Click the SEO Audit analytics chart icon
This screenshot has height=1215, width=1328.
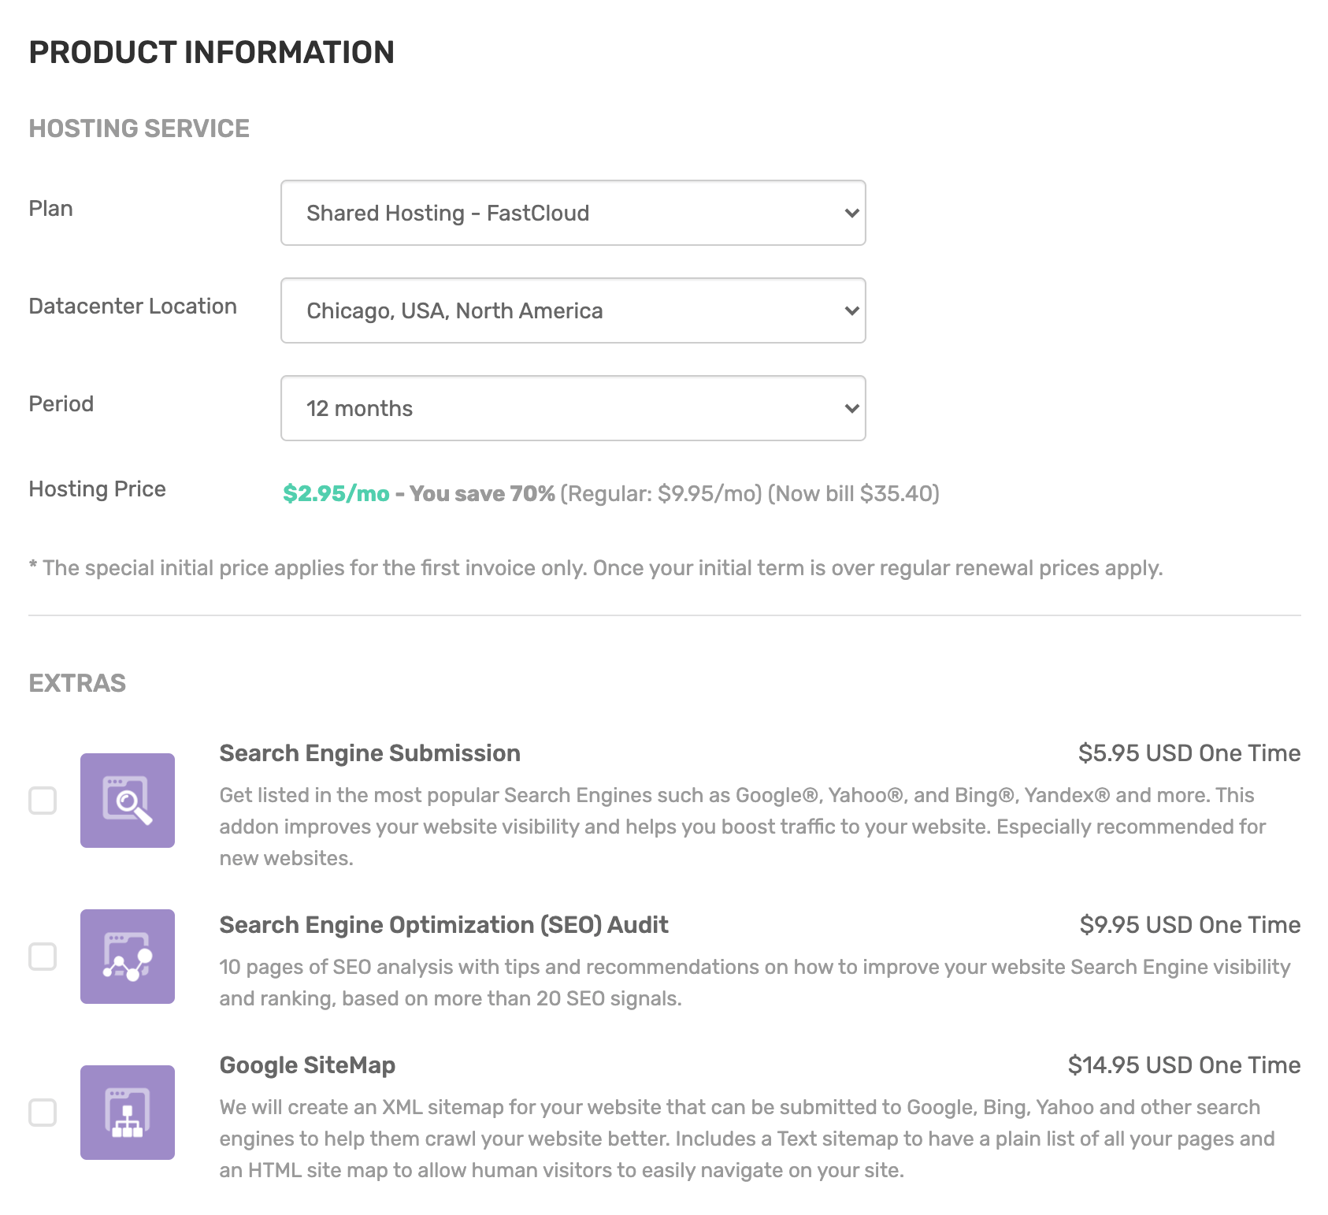point(127,955)
